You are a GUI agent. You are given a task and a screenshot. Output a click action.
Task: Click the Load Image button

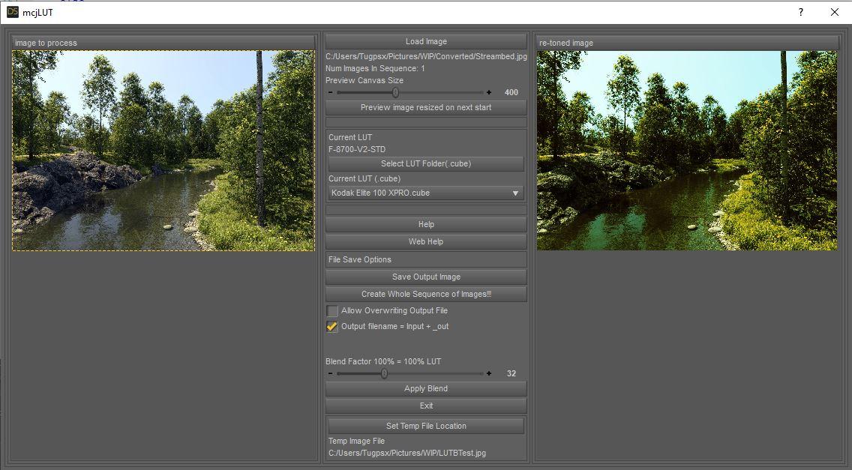coord(426,41)
